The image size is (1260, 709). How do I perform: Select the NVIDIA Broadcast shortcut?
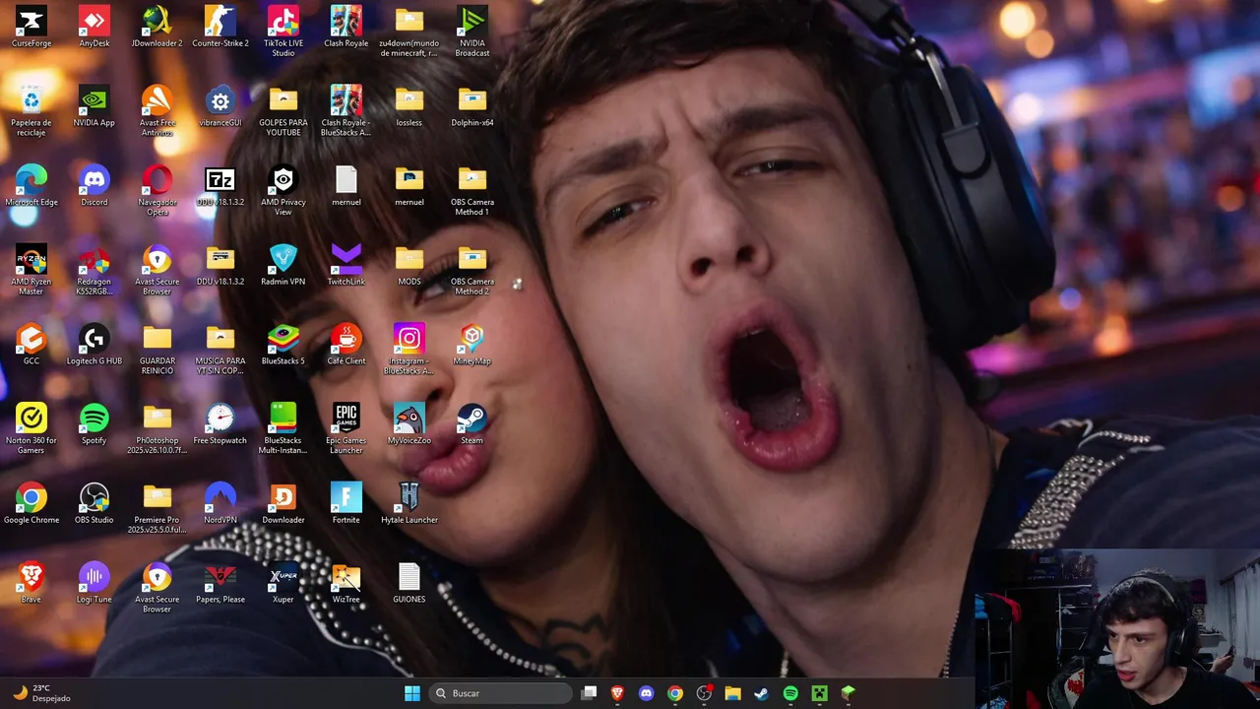click(472, 32)
